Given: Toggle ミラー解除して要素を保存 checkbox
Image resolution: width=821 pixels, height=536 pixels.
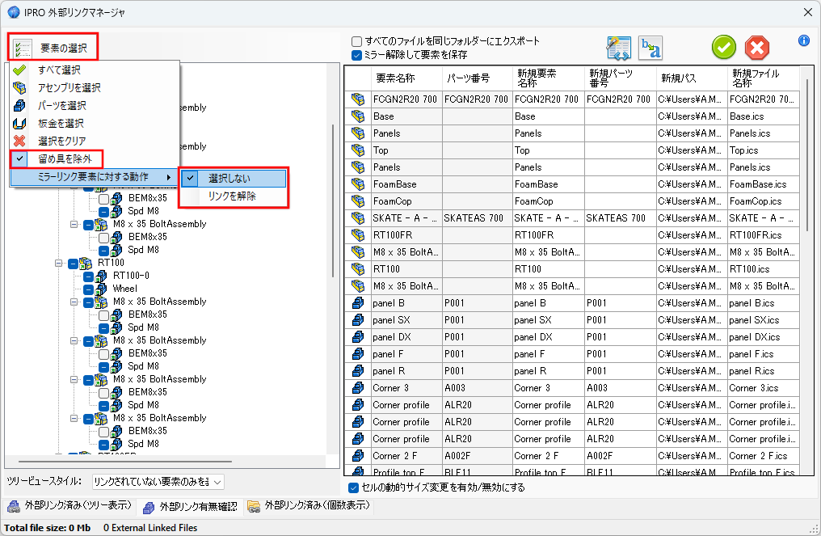Looking at the screenshot, I should coord(356,55).
